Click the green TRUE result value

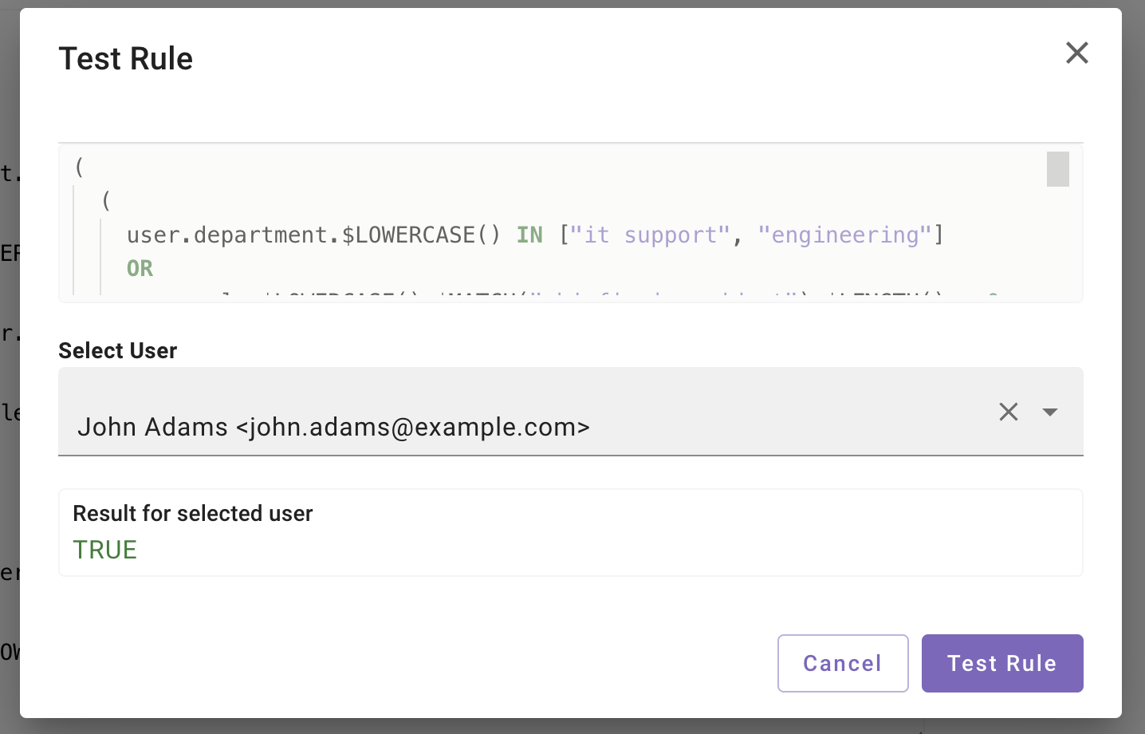click(x=105, y=550)
